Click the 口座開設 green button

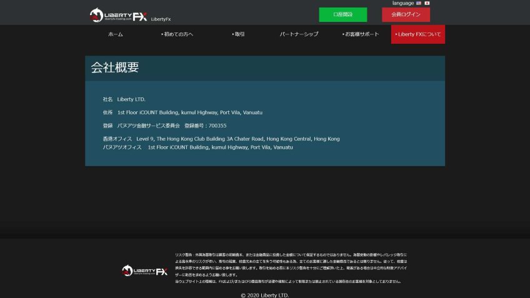tap(342, 14)
